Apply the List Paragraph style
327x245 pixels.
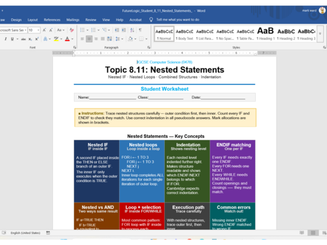[x=205, y=34]
